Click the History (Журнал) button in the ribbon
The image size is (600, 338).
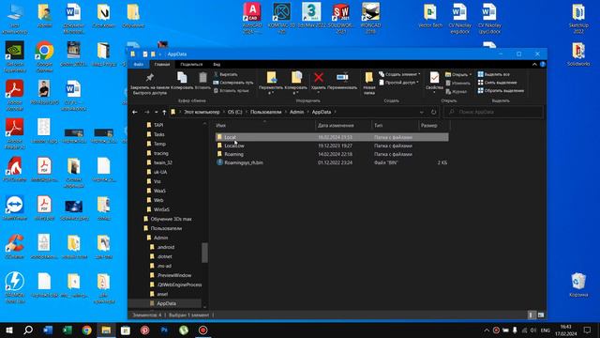pos(457,92)
